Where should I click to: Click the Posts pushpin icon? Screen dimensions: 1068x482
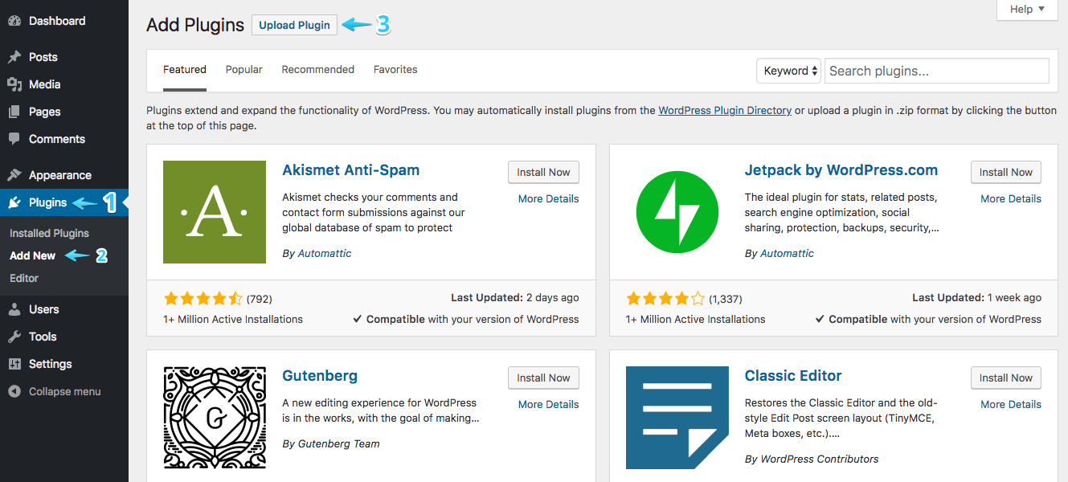14,57
